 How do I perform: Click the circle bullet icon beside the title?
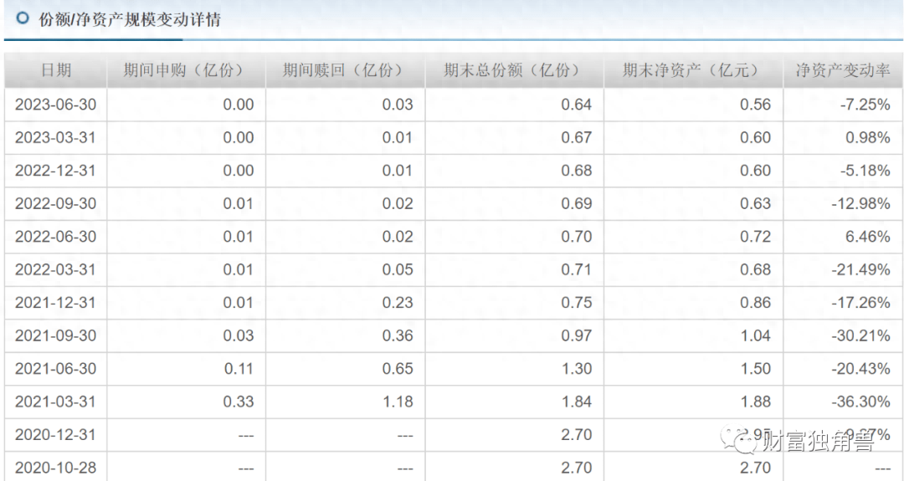[23, 18]
